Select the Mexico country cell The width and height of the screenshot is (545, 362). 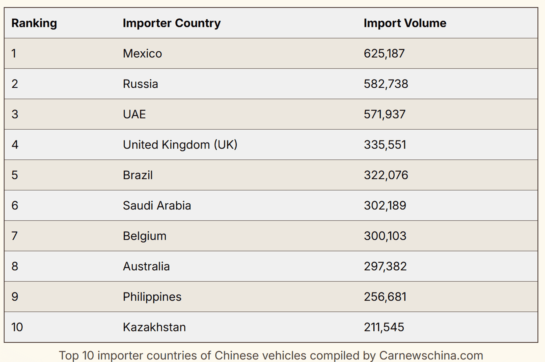[142, 53]
